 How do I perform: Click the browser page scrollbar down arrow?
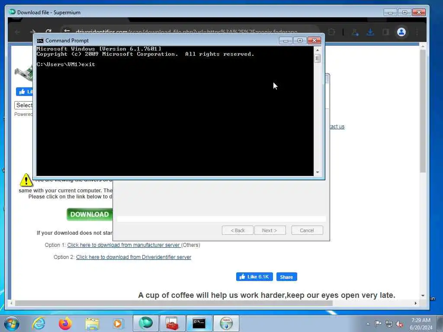[423, 296]
